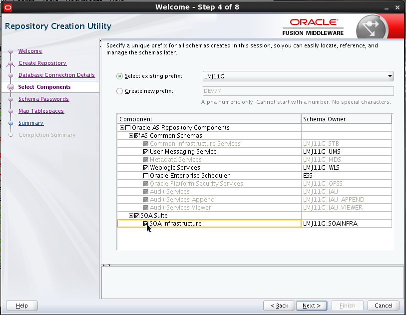Click the Map Tablespaces step bullet icon

click(10, 111)
